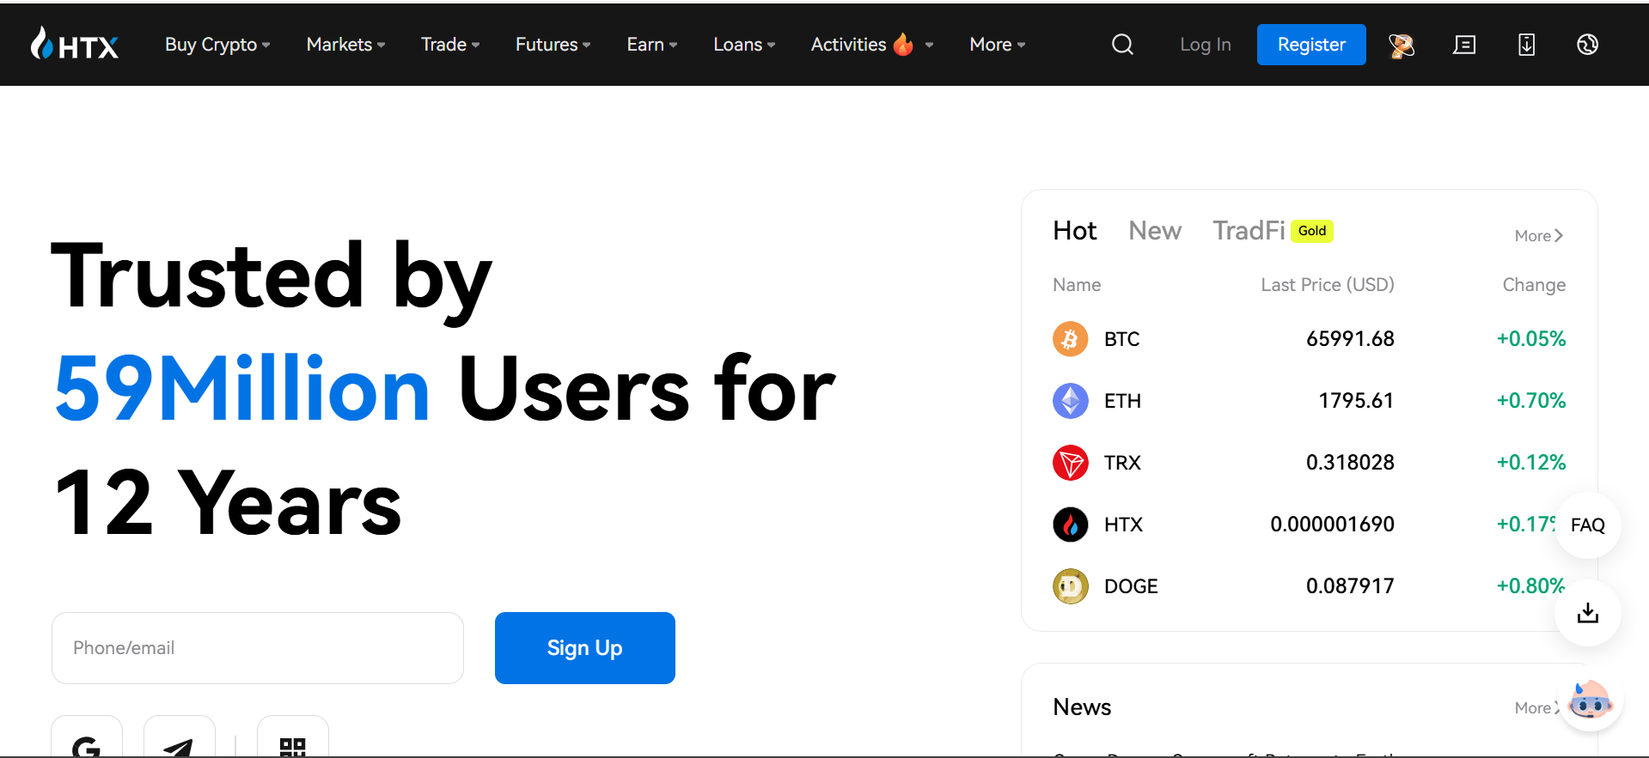Click the promo mascot icon in header
Viewport: 1649px width, 758px height.
(1402, 45)
